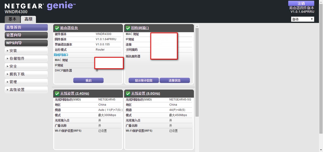Open 连接状态 connection status
The image size is (323, 152).
coord(175,80)
